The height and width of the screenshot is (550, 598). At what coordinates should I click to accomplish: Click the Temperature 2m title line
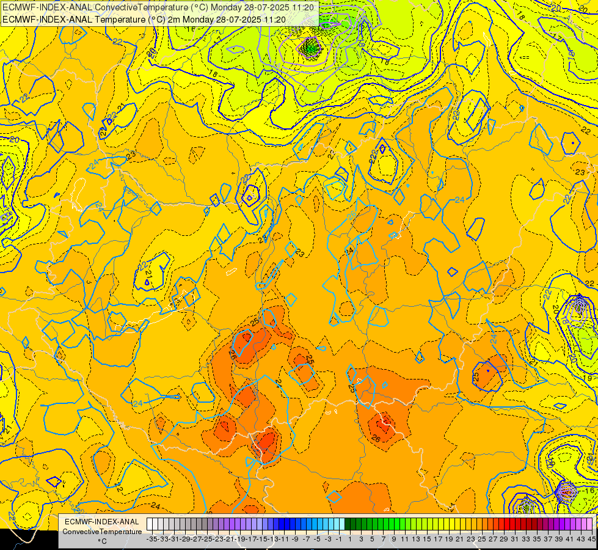(x=144, y=20)
